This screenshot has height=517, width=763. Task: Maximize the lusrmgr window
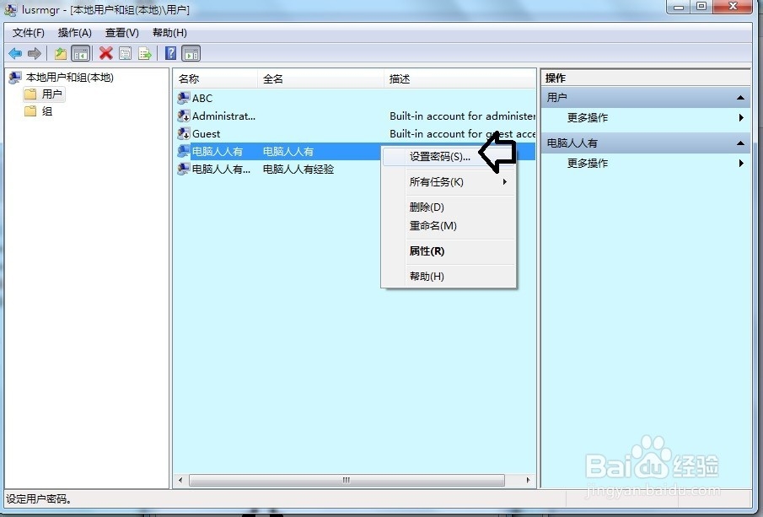[701, 7]
